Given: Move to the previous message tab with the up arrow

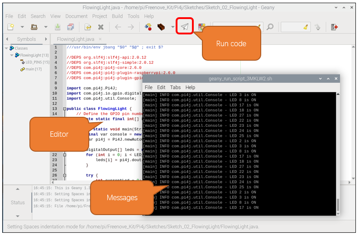Looking at the screenshot, I should (x=18, y=189).
